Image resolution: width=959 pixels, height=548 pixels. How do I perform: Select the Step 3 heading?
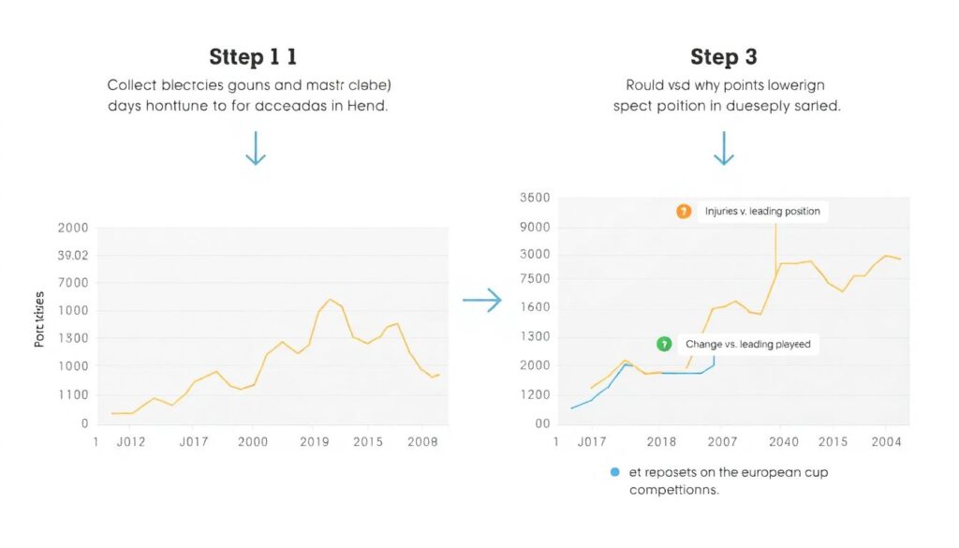coord(723,57)
